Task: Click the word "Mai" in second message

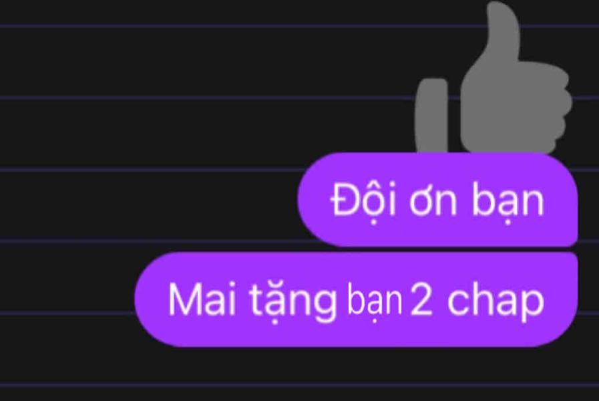Action: click(x=202, y=299)
